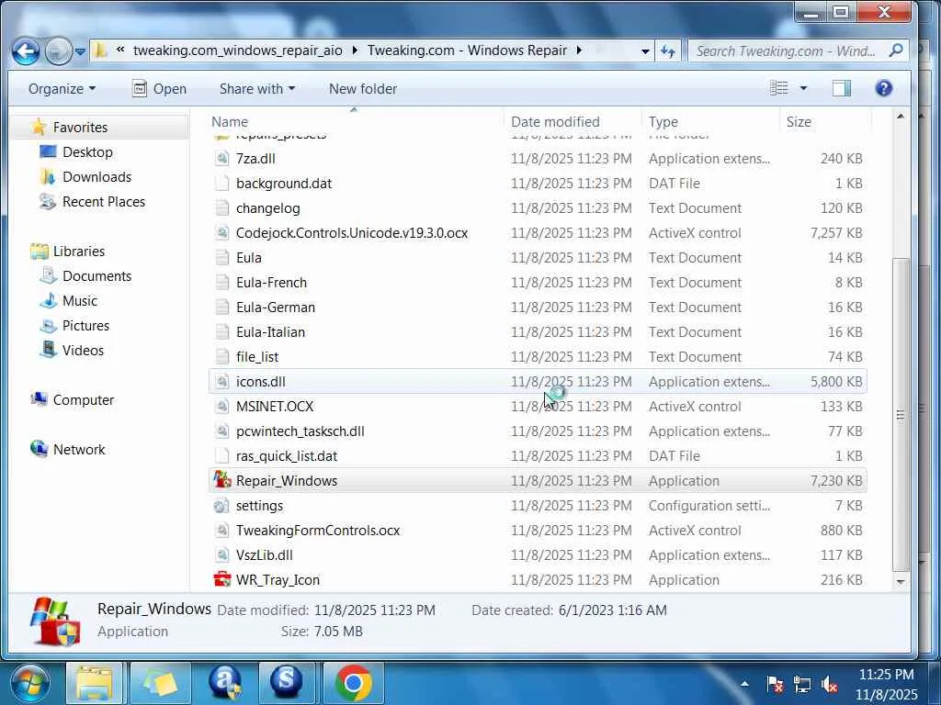Select the icons.dll file icon
Viewport: 941px width, 705px height.
click(x=222, y=381)
